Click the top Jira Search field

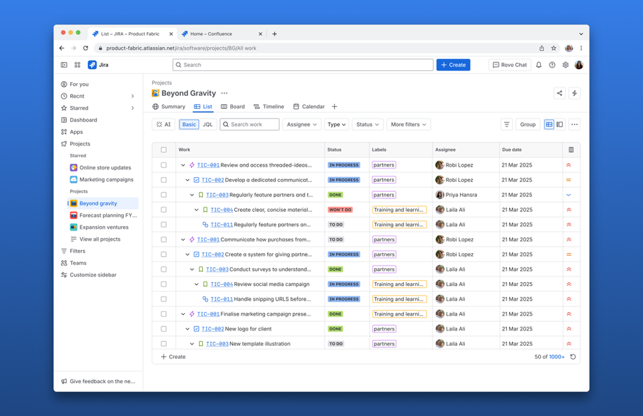(x=303, y=65)
